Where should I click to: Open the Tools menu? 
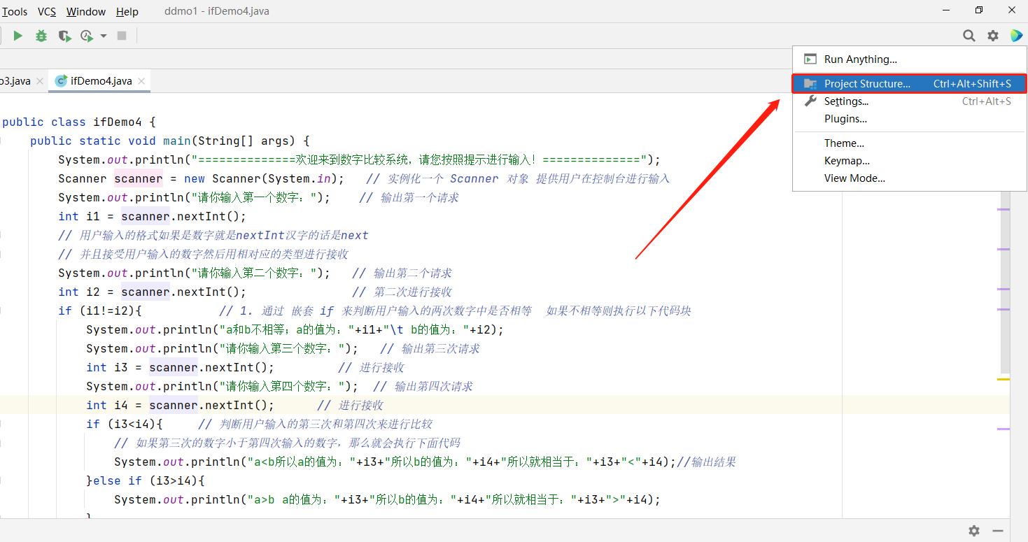pyautogui.click(x=15, y=11)
